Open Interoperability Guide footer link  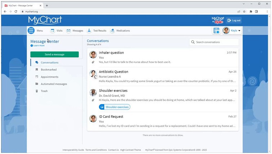pyautogui.click(x=73, y=150)
